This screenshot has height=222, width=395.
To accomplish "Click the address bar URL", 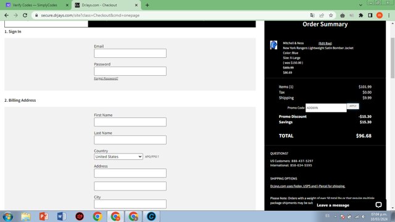I will [x=90, y=15].
